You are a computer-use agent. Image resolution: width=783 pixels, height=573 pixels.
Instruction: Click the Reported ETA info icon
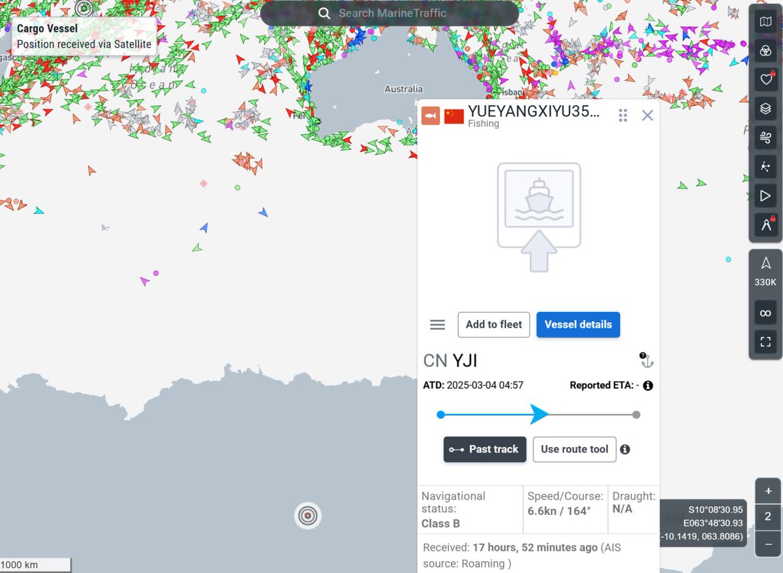[x=648, y=386]
